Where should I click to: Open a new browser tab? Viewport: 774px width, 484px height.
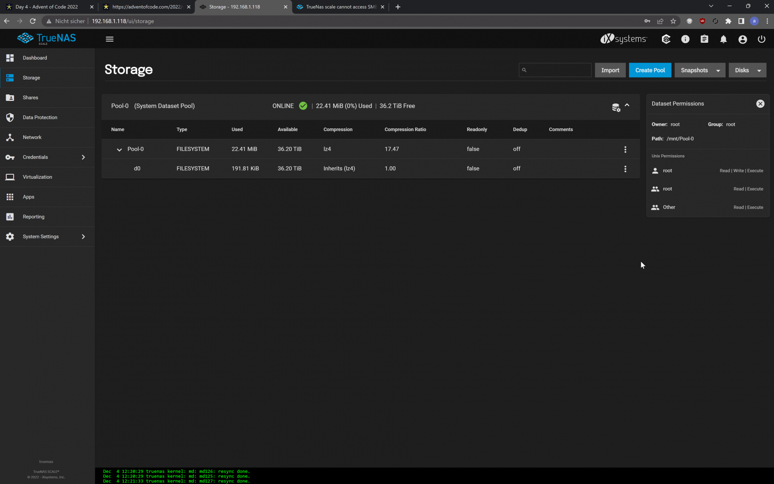point(398,7)
